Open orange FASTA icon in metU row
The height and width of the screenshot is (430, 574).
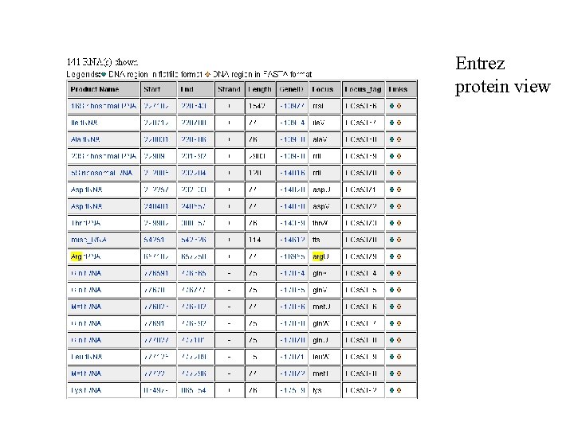(399, 307)
